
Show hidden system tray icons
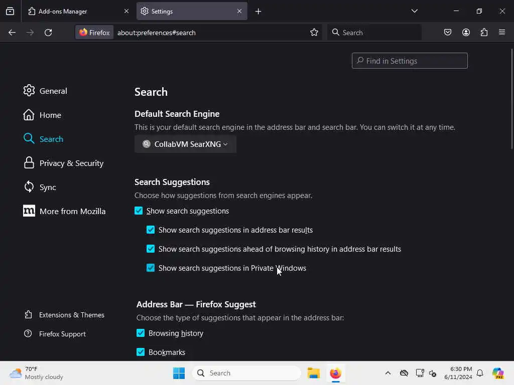coord(388,373)
